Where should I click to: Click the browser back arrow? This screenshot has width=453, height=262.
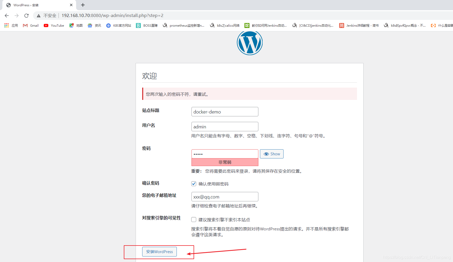coord(7,16)
